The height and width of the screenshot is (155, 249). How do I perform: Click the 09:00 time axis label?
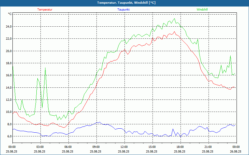pyautogui.click(x=96, y=147)
